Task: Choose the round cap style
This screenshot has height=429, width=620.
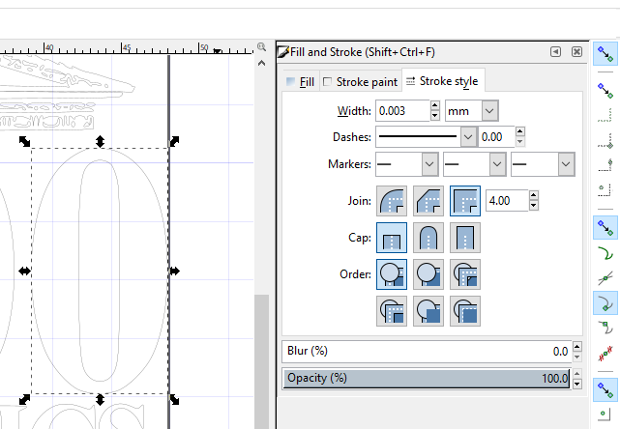Action: [x=428, y=238]
